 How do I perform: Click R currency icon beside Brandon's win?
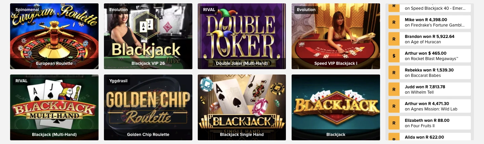[394, 39]
